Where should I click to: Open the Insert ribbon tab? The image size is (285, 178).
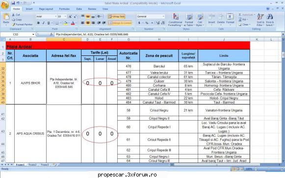(29, 9)
